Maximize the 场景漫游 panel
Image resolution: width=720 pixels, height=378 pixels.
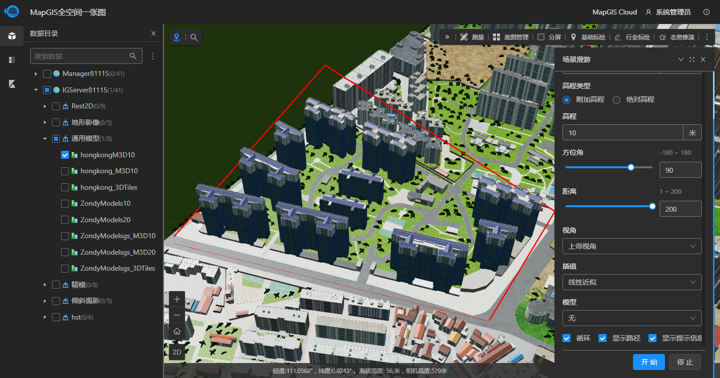pyautogui.click(x=692, y=59)
